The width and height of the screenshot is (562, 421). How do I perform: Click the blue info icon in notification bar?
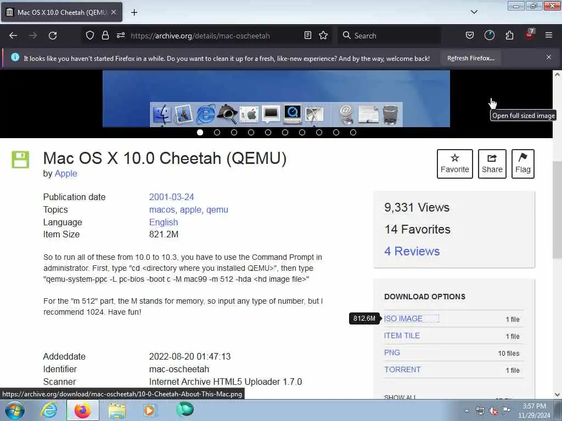tap(15, 57)
